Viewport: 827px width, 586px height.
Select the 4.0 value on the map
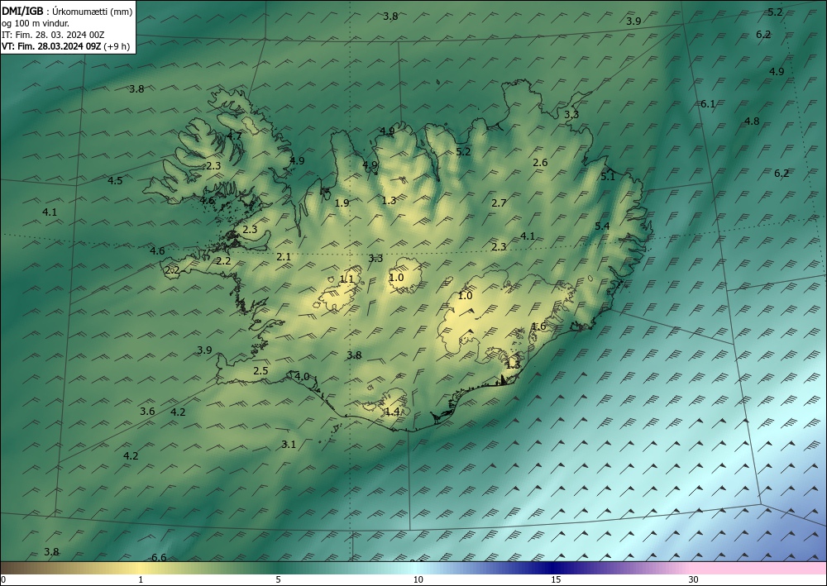click(302, 376)
